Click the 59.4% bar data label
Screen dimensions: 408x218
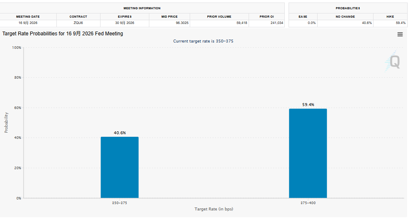pyautogui.click(x=308, y=105)
